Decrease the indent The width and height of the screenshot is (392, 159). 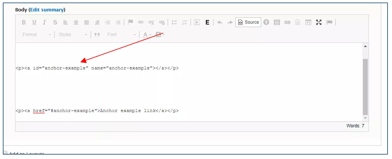click(x=108, y=22)
